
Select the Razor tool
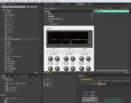coord(45,83)
